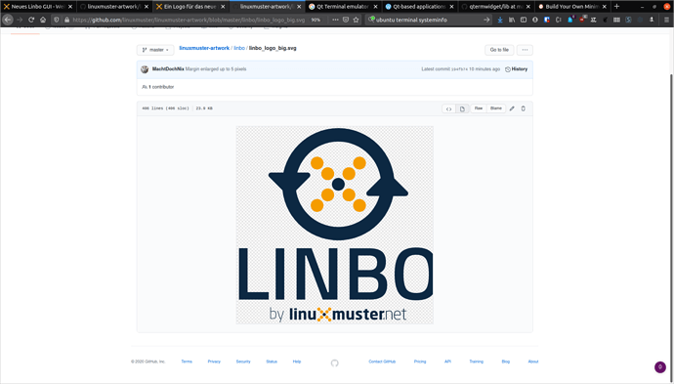
Task: Open the commit History link
Action: (516, 69)
